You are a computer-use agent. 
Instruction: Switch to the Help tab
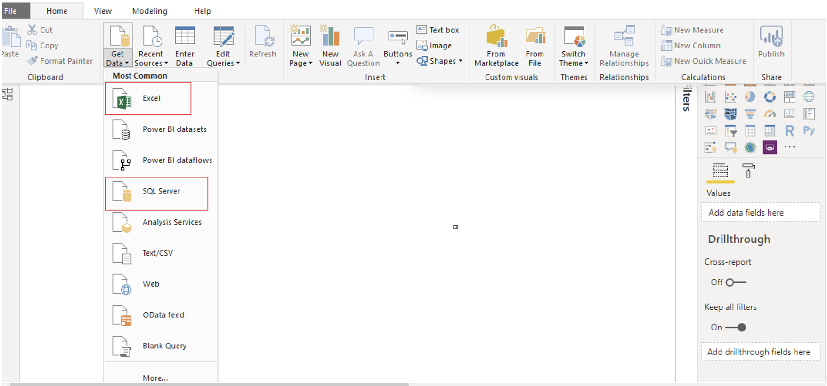(x=202, y=11)
